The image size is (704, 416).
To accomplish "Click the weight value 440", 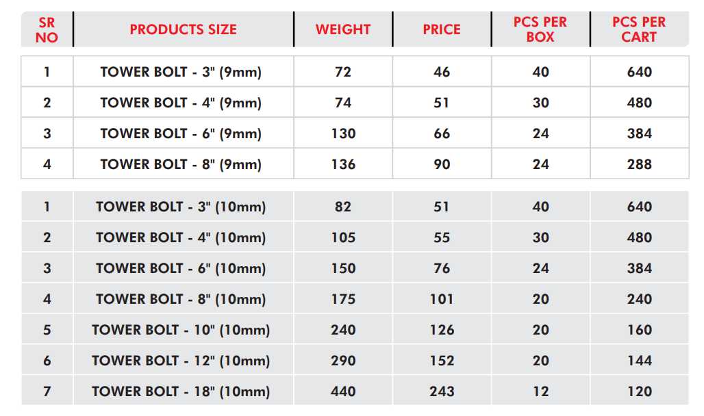I will pos(343,391).
